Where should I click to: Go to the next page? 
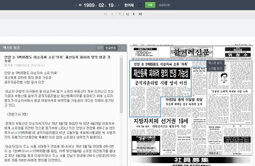(x=134, y=14)
